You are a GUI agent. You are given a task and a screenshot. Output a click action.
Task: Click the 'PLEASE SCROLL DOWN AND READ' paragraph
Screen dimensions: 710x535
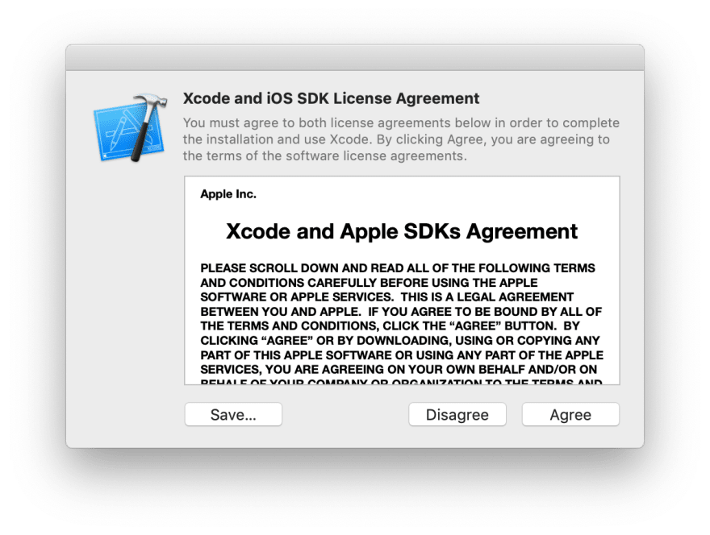(402, 323)
